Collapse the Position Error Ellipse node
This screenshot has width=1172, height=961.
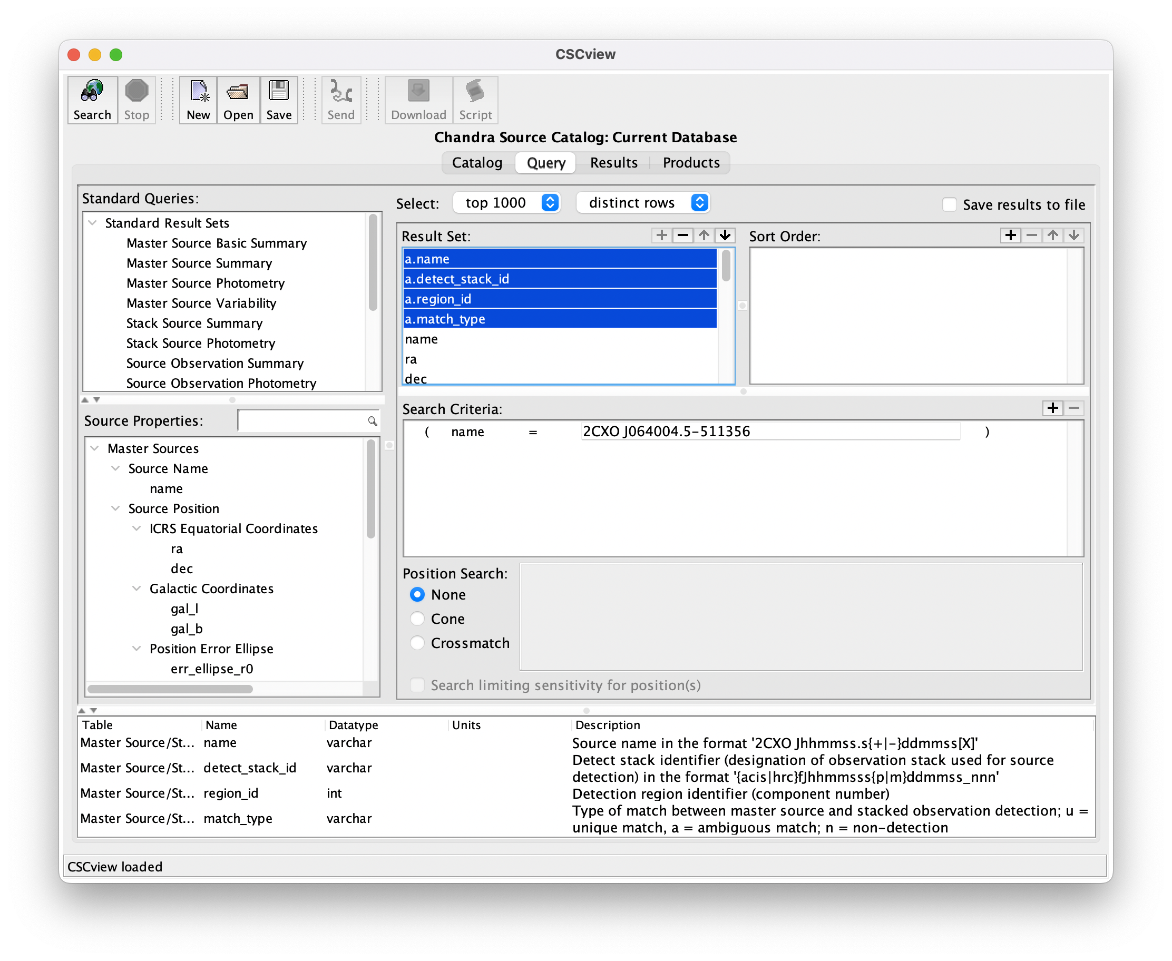coord(136,648)
